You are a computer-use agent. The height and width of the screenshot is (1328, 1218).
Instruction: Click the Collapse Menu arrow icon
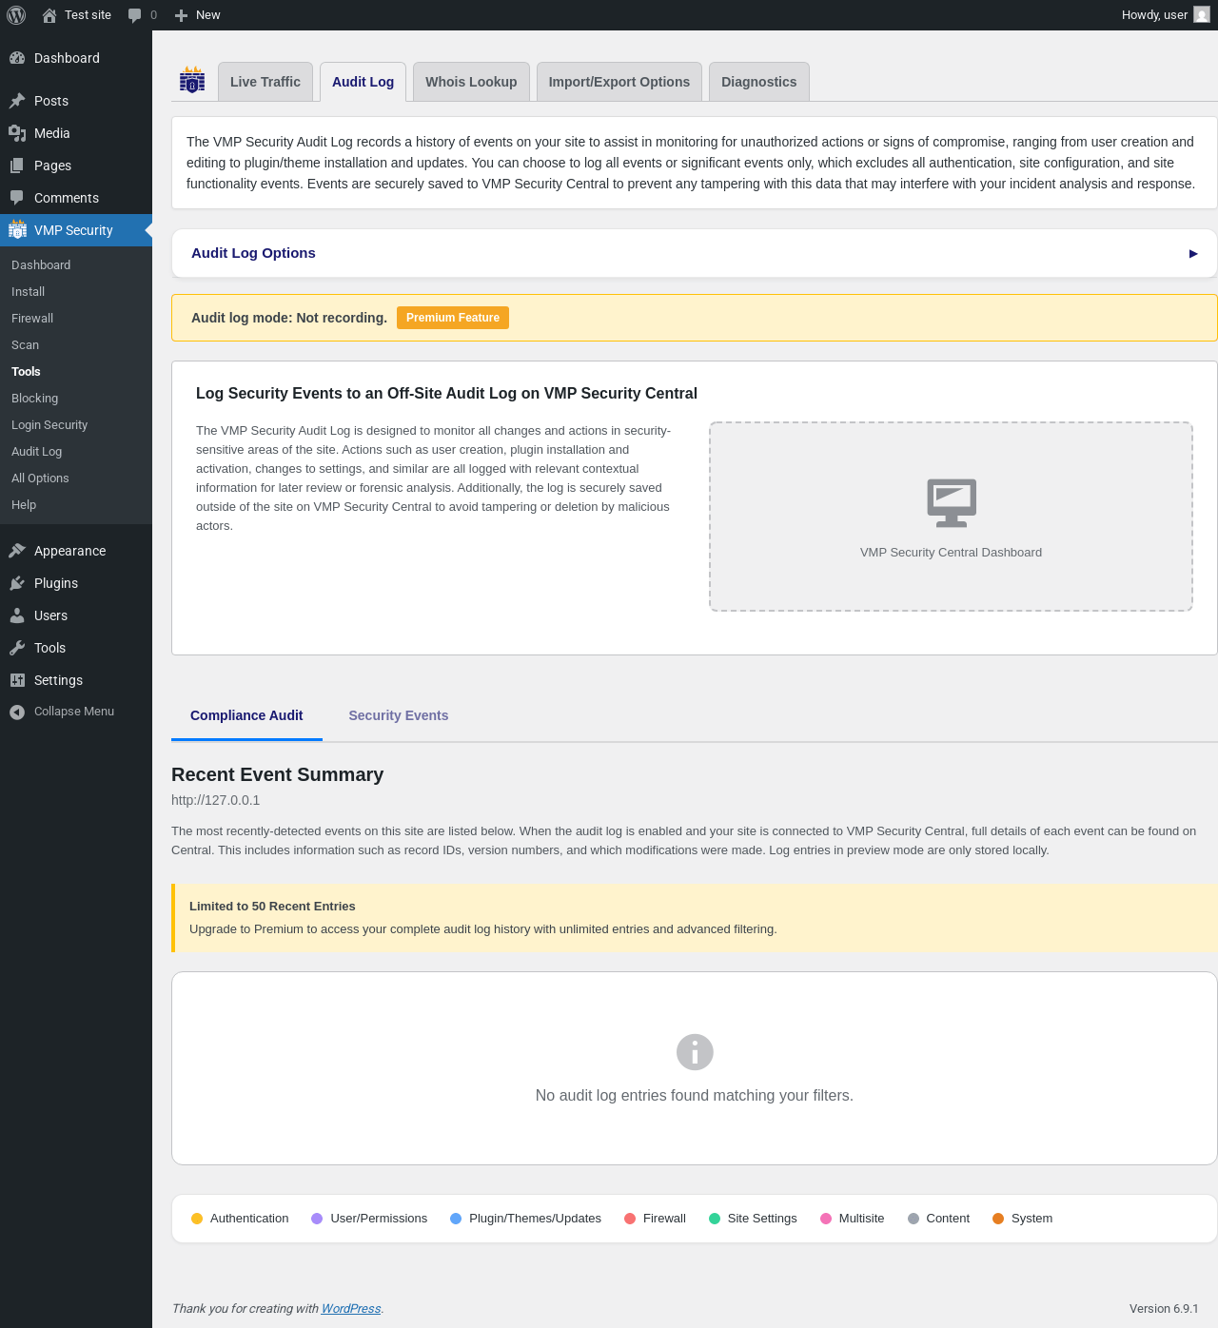pyautogui.click(x=17, y=712)
